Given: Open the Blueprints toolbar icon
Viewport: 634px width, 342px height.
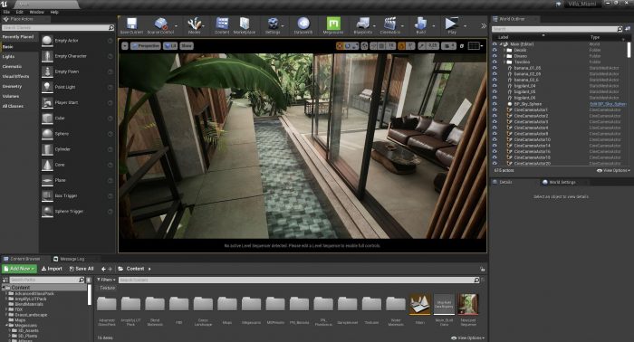Looking at the screenshot, I should click(362, 25).
